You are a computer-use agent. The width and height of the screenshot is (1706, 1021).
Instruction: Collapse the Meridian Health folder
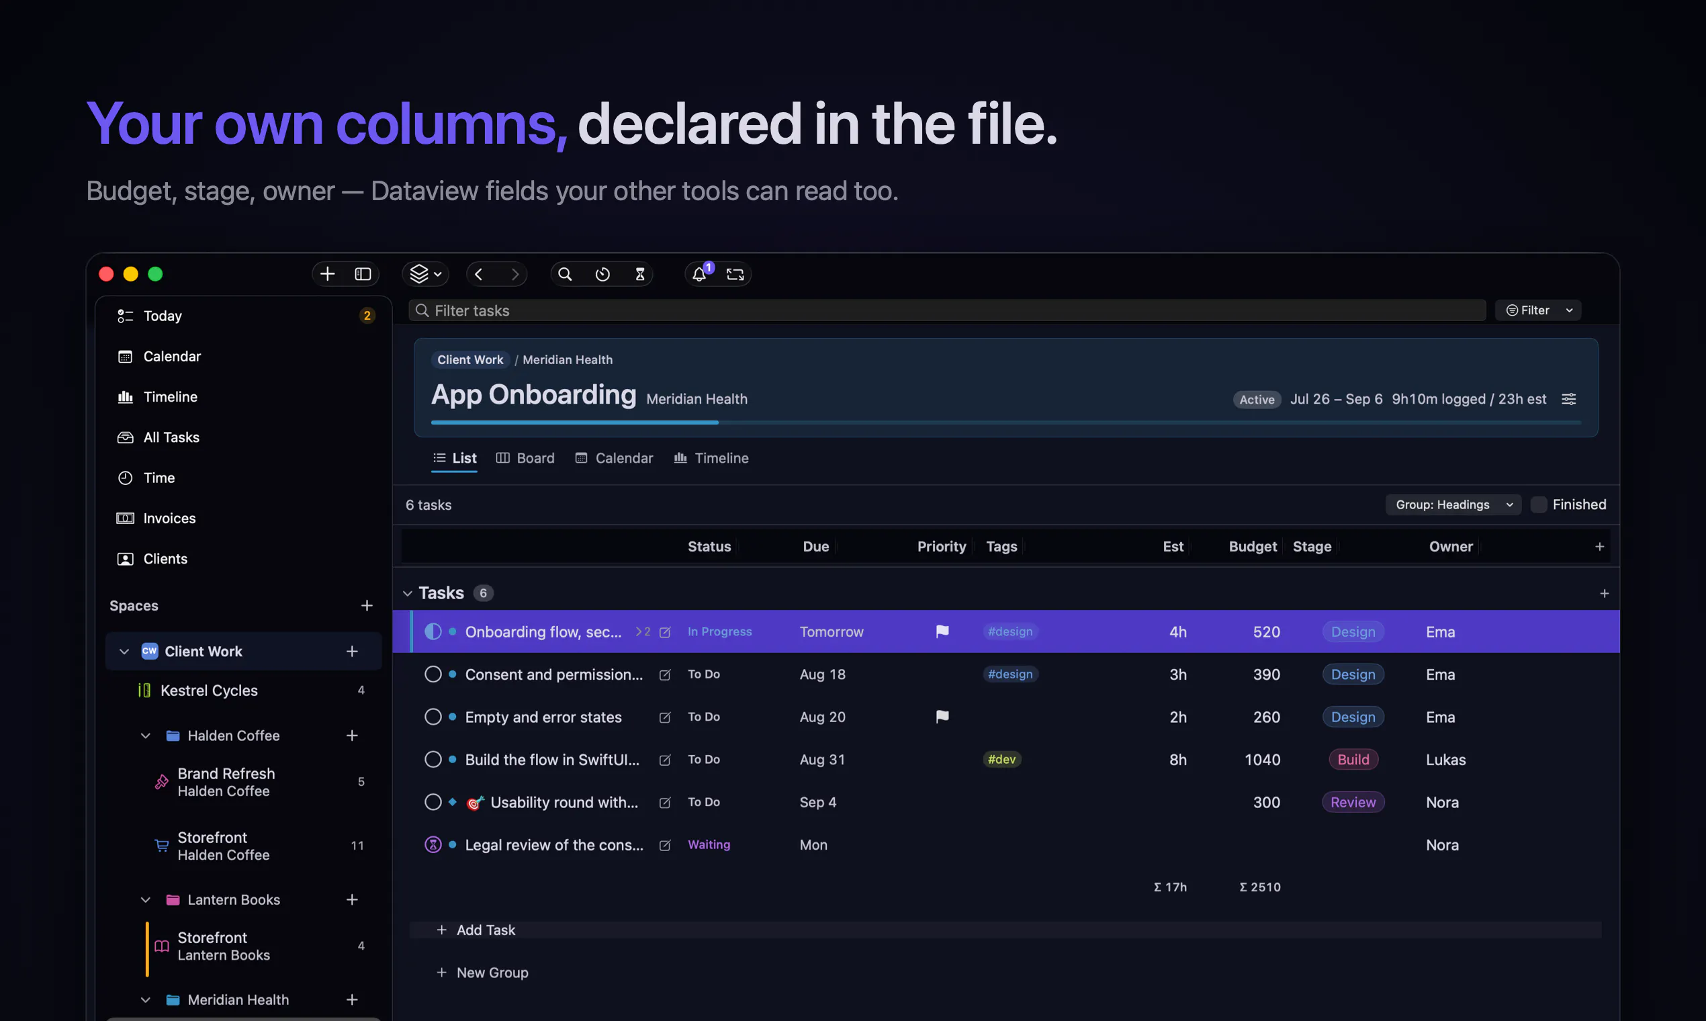tap(146, 1000)
